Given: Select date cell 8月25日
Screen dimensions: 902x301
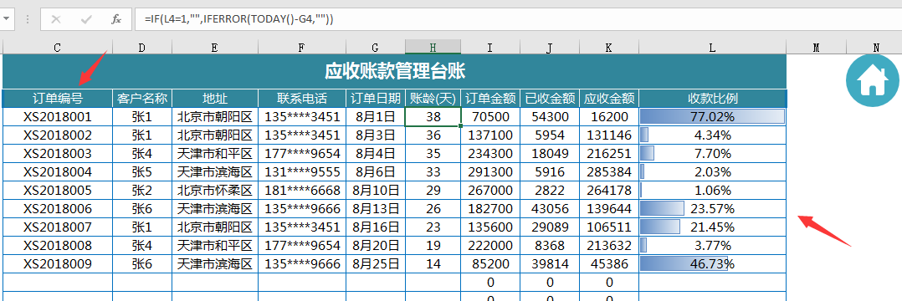Looking at the screenshot, I should (x=375, y=263).
